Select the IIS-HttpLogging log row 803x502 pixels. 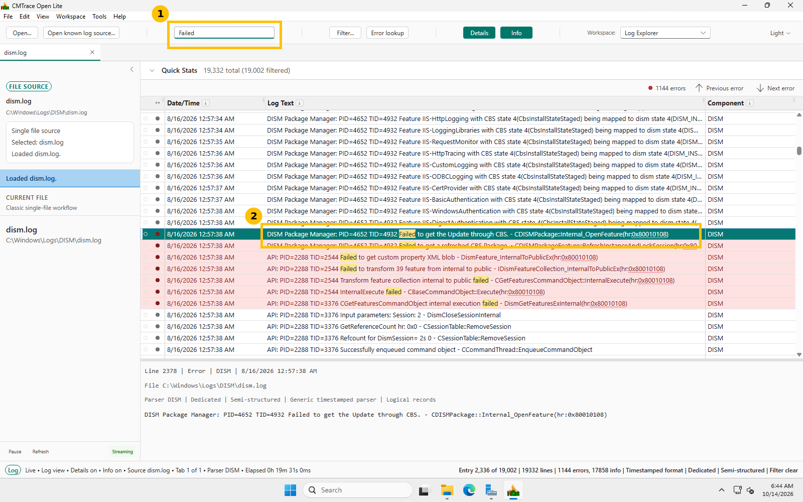point(468,119)
